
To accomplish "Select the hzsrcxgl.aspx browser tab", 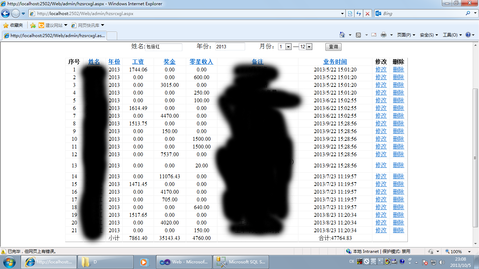I will (x=54, y=35).
